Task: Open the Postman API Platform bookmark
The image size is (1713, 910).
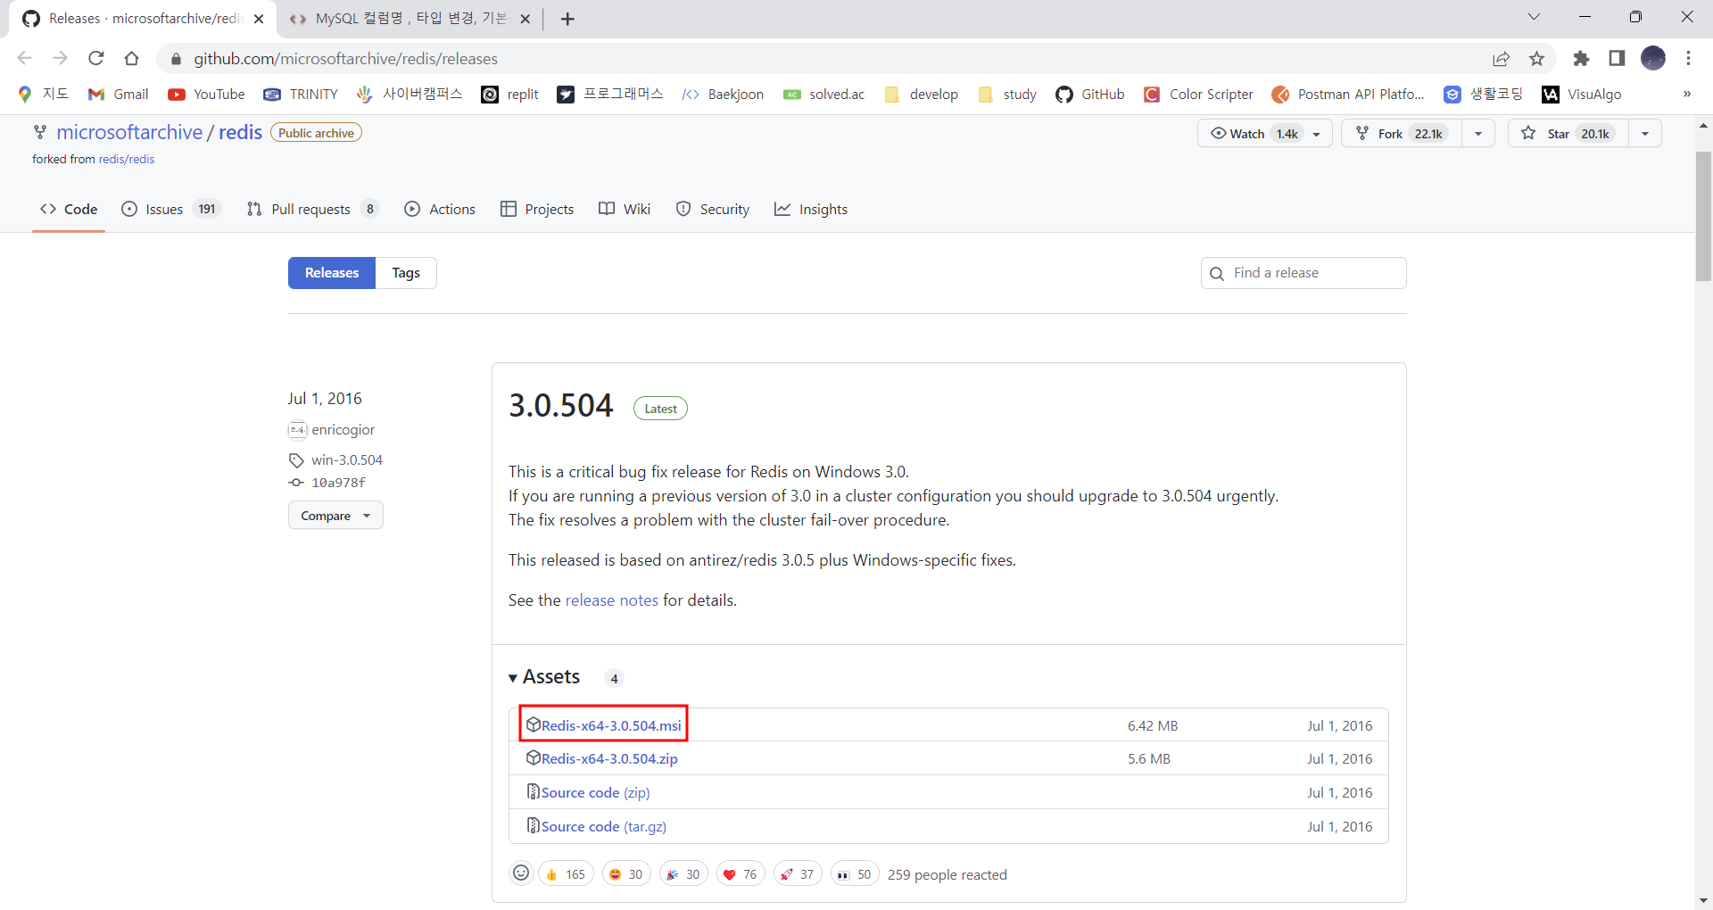Action: (x=1348, y=95)
